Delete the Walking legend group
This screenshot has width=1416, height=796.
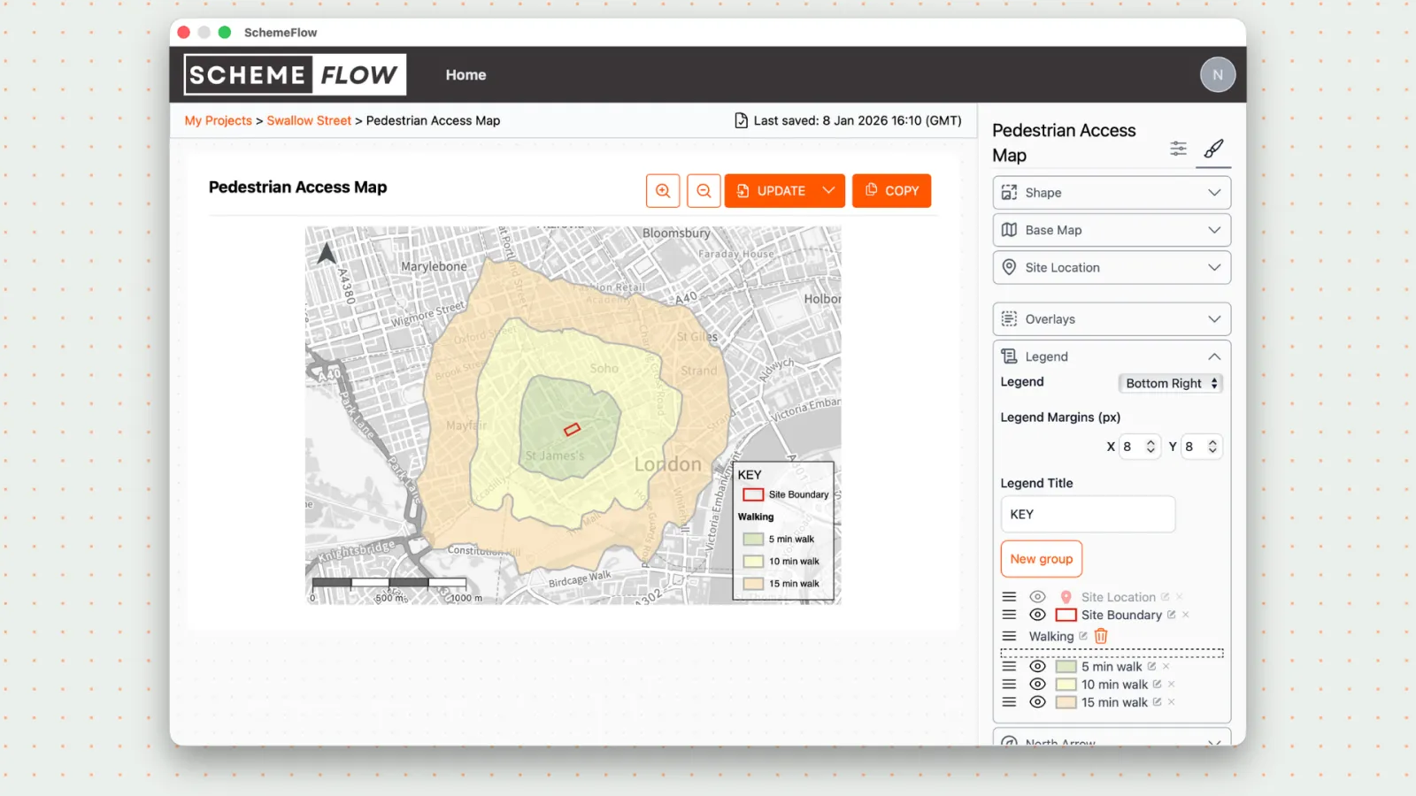tap(1101, 636)
